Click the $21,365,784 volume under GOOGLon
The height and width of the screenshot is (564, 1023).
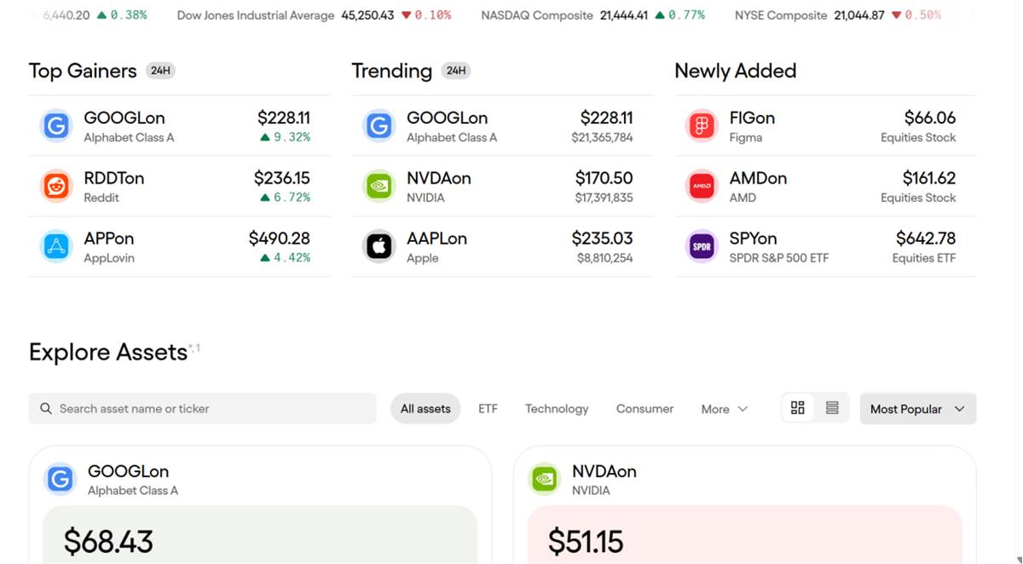pos(602,137)
